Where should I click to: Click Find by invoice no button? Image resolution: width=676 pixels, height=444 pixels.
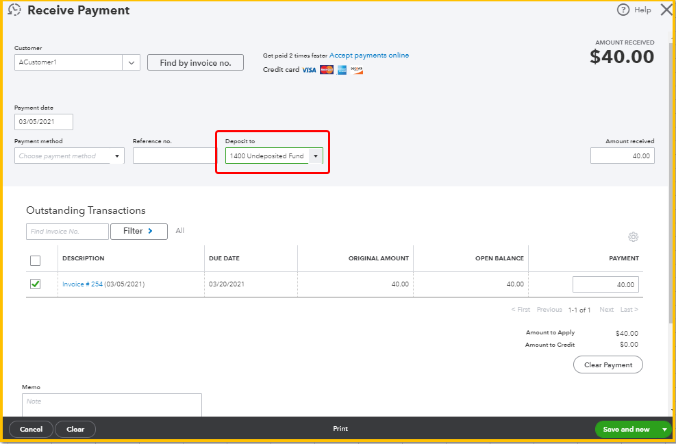point(195,62)
